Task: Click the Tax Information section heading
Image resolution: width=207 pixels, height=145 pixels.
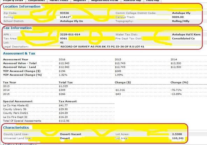Action: [x=17, y=28]
